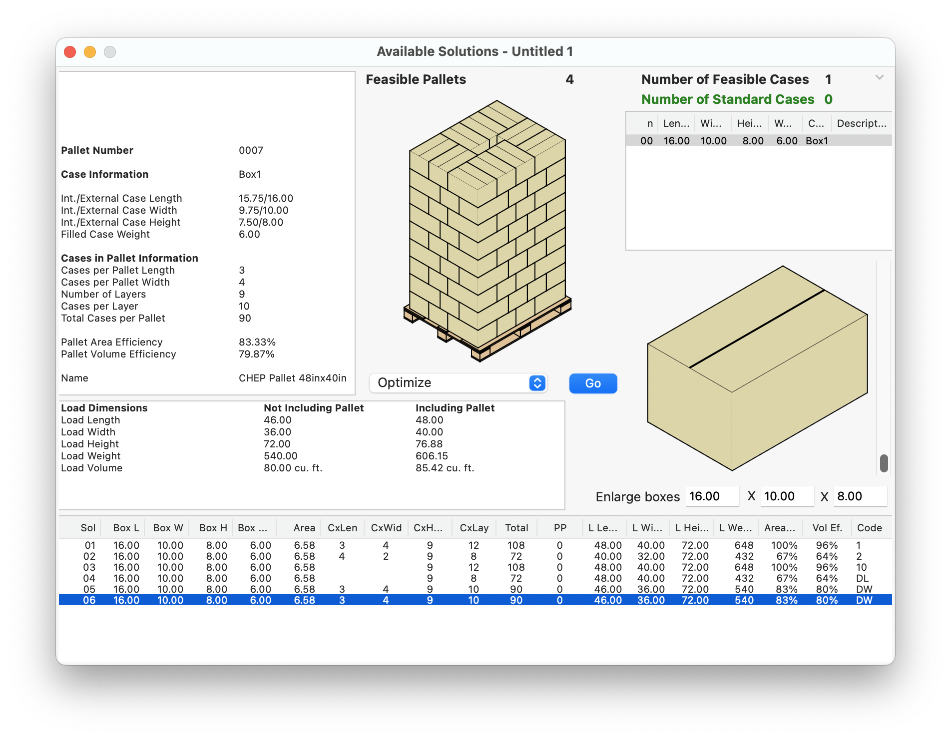Viewport: 951px width, 739px height.
Task: Click the Pallet Number value 0007
Action: (251, 150)
